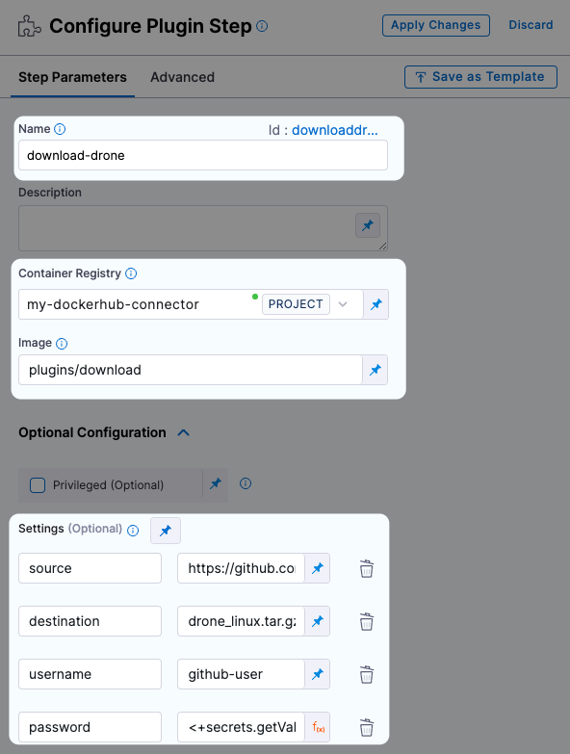Click Save as Template button
This screenshot has height=754, width=570.
click(x=480, y=77)
